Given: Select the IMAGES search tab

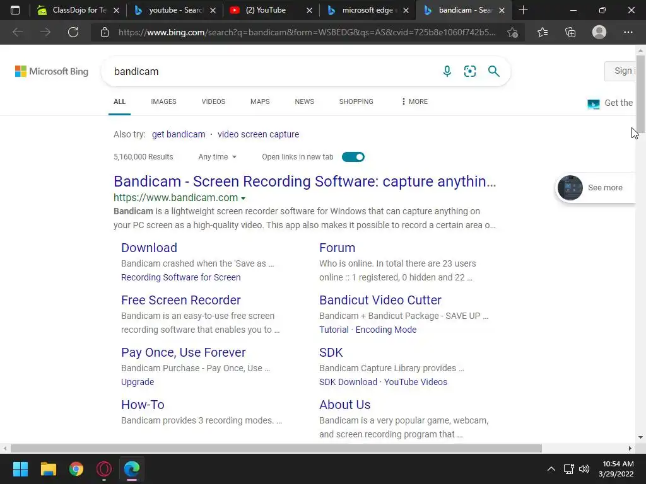Looking at the screenshot, I should tap(163, 101).
